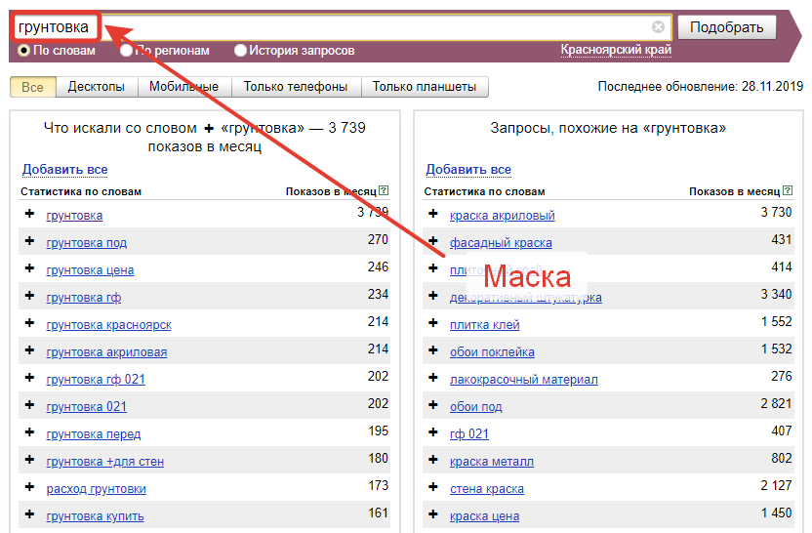The image size is (812, 533).
Task: Add 'грунтовка купить' using the plus icon
Action: click(x=29, y=514)
